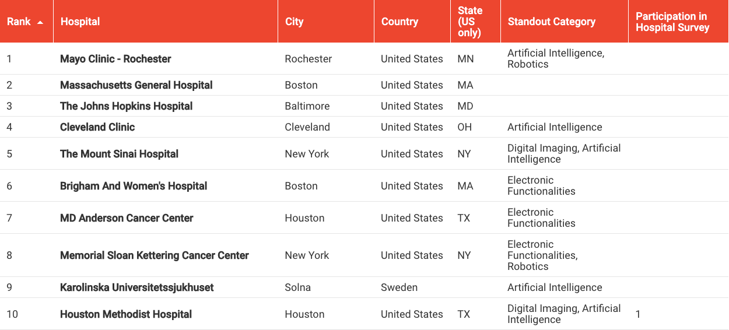
Task: Open Houston Methodist Hospital entry
Action: [126, 314]
